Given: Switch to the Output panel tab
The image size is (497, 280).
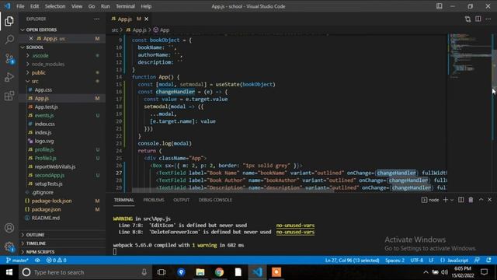Looking at the screenshot, I should [x=181, y=200].
